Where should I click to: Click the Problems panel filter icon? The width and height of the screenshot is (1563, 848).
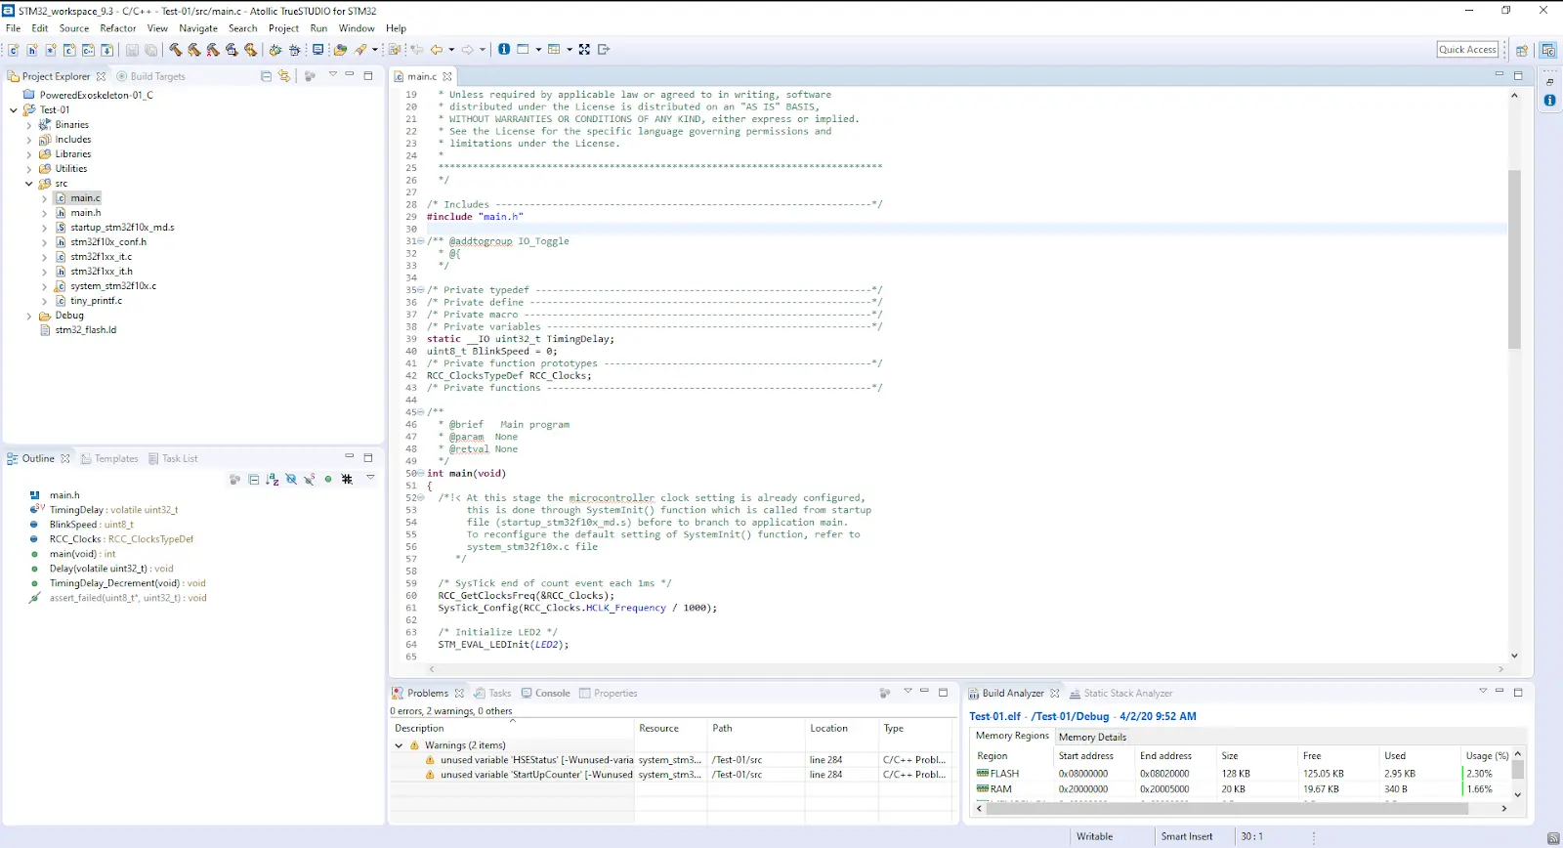click(884, 693)
